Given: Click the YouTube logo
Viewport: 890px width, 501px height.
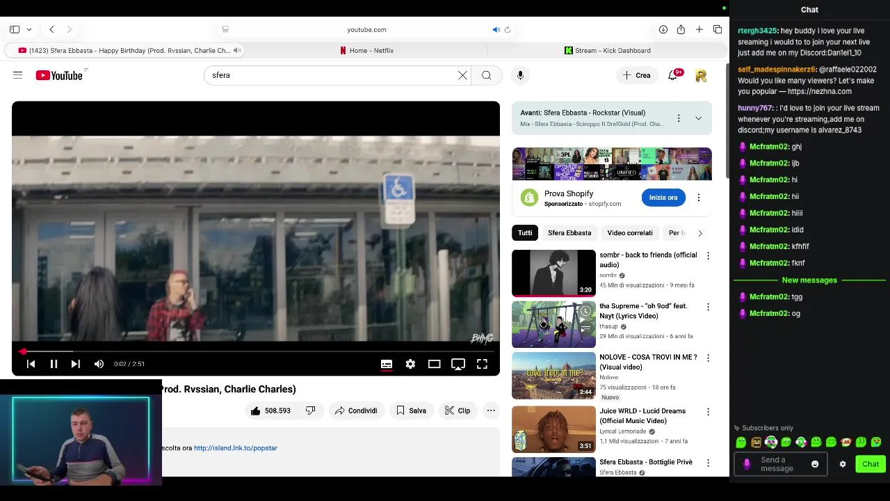Looking at the screenshot, I should click(59, 75).
